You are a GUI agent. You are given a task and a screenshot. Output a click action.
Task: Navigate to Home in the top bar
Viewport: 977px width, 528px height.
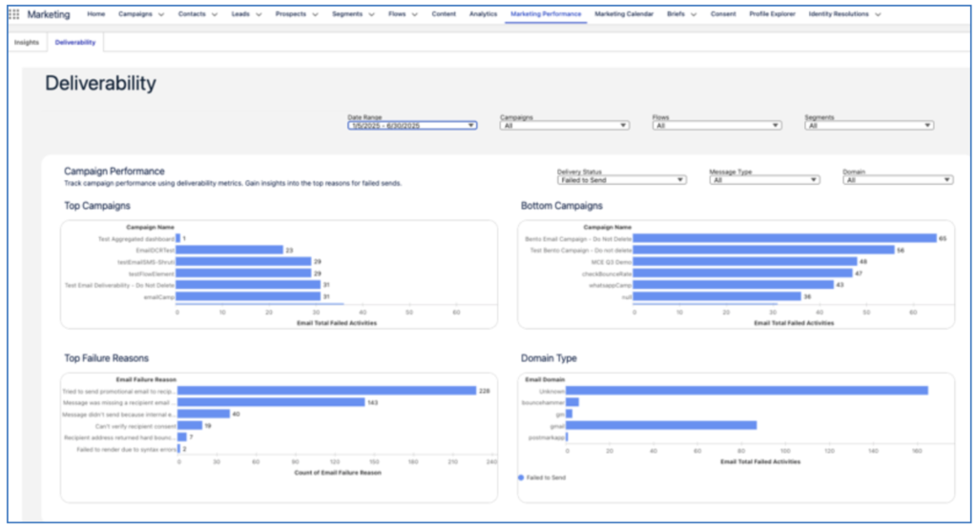[x=96, y=14]
